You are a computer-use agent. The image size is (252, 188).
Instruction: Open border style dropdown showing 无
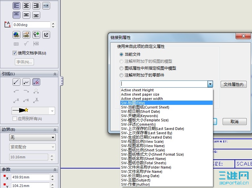32,138
